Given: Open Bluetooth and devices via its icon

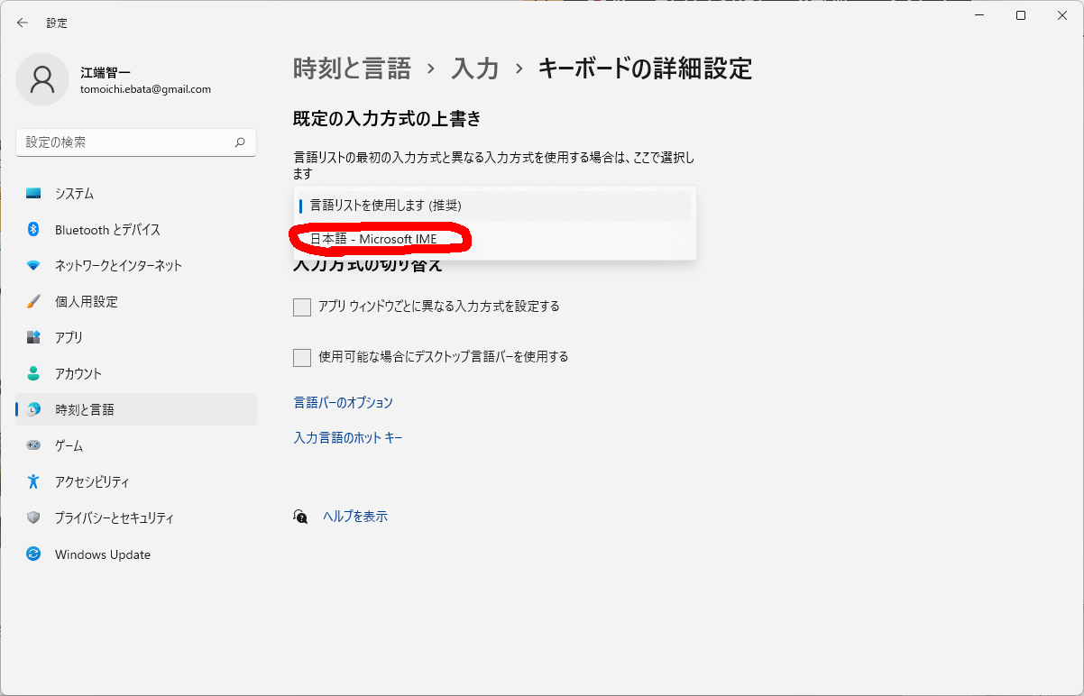Looking at the screenshot, I should [33, 230].
